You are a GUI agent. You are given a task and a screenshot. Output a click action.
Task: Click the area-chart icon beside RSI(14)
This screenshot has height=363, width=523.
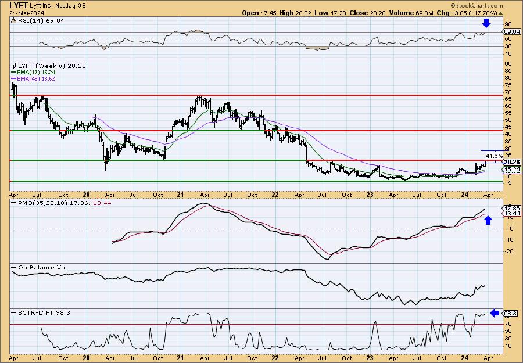13,21
